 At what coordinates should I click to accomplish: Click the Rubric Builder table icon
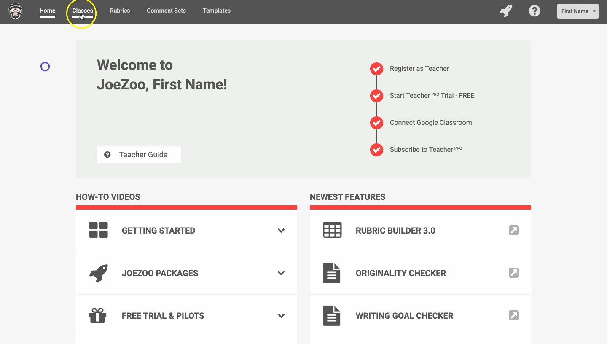[x=332, y=230]
